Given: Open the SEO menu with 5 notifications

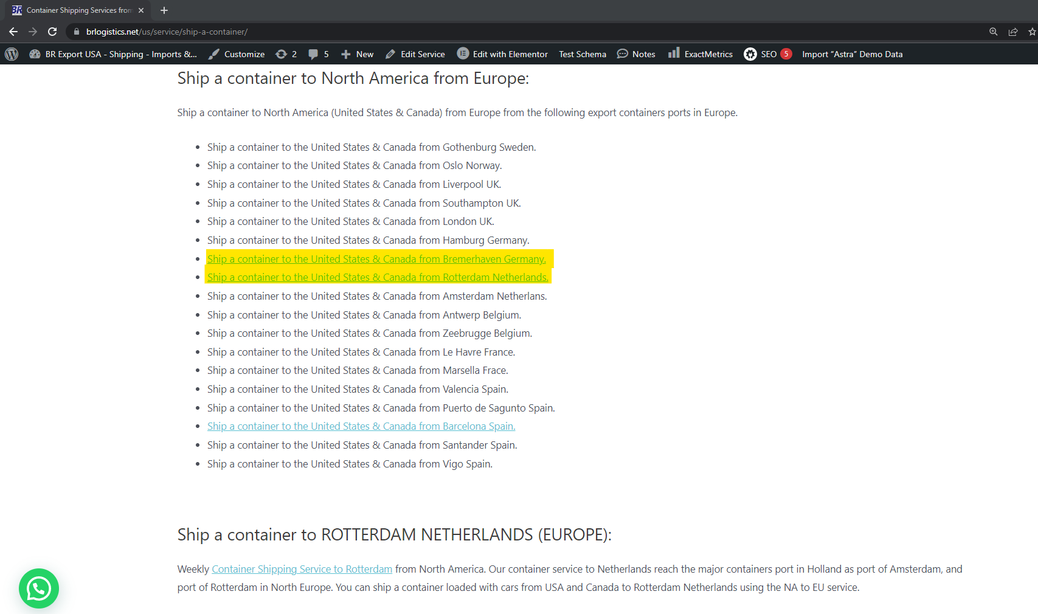Looking at the screenshot, I should [x=767, y=54].
